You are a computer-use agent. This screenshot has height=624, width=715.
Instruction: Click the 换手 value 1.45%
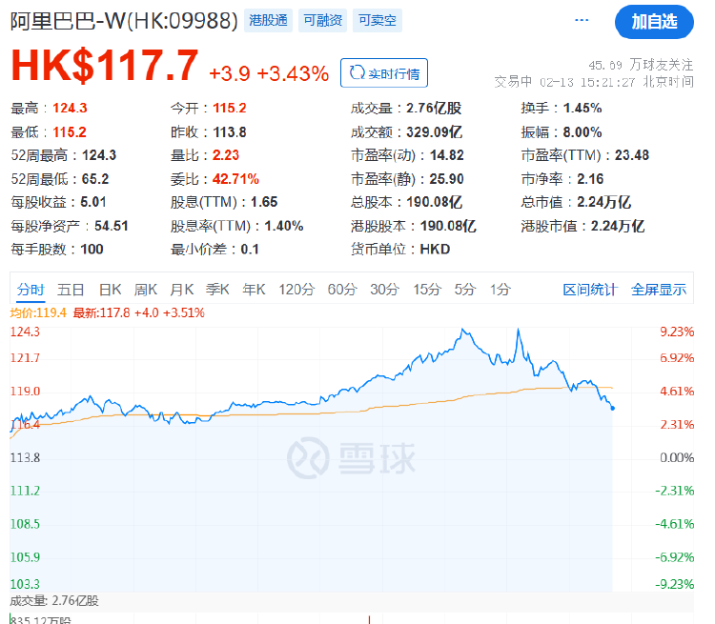point(582,108)
